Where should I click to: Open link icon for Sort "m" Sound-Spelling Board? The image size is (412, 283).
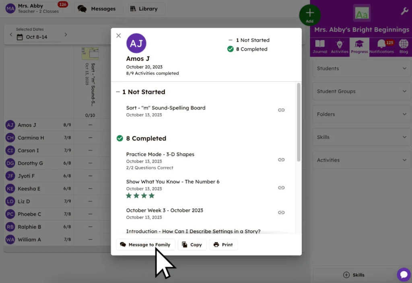pos(281,110)
